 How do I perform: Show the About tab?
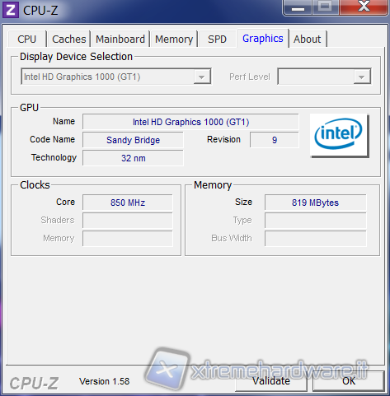click(308, 40)
